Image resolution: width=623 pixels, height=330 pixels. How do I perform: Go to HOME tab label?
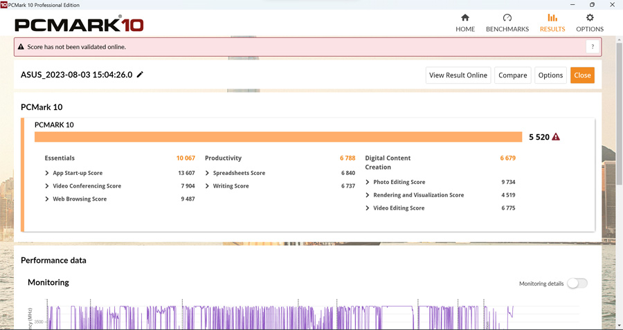pos(465,29)
